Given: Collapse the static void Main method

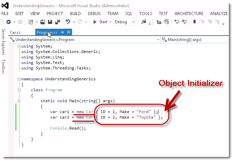Looking at the screenshot, I should (x=19, y=101).
